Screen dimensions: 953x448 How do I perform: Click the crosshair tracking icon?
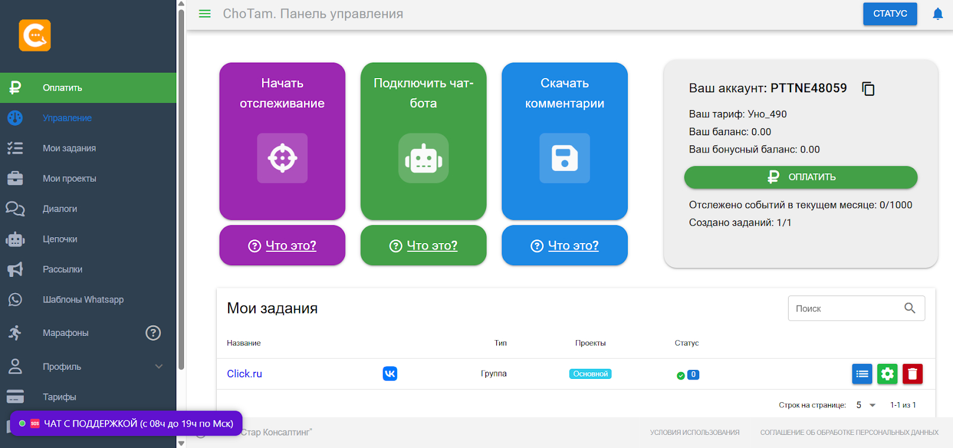(x=282, y=158)
